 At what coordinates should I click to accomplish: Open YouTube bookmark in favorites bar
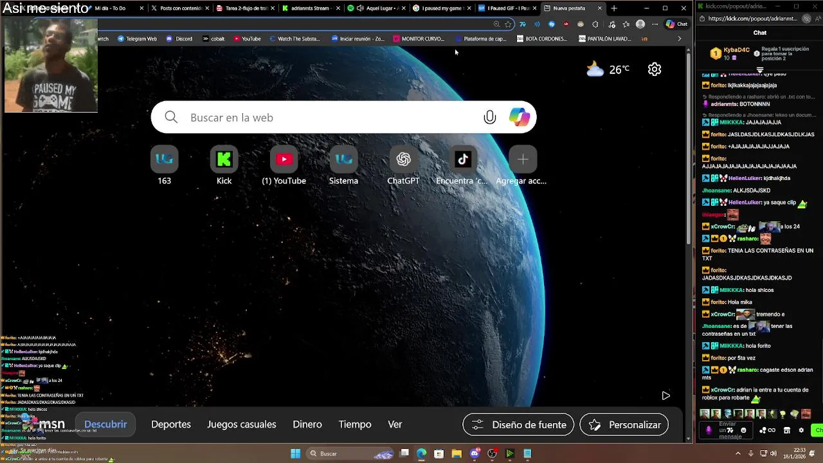[247, 39]
